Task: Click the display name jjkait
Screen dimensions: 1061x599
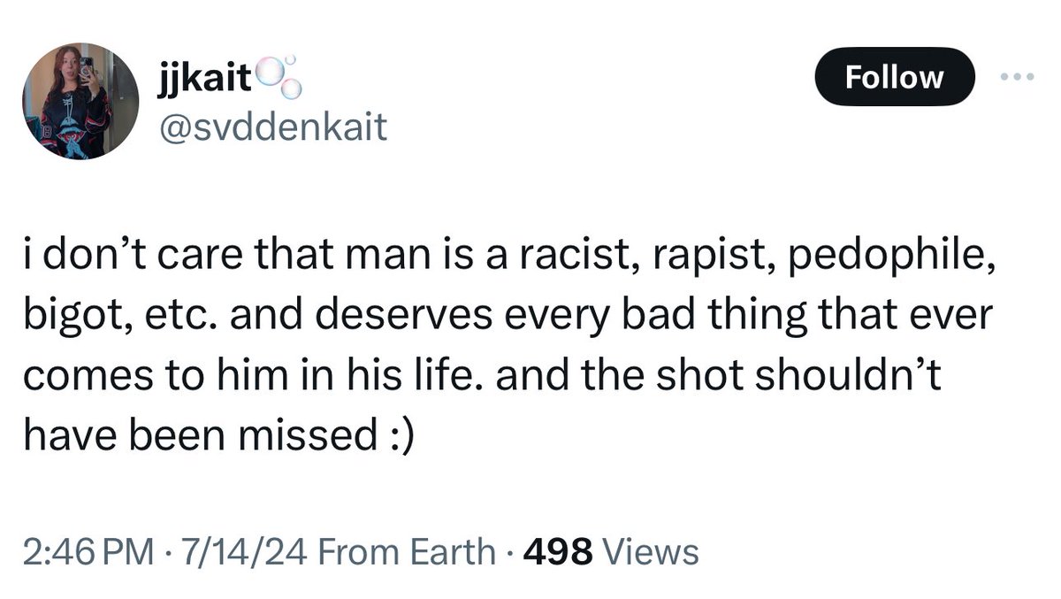Action: pyautogui.click(x=207, y=81)
